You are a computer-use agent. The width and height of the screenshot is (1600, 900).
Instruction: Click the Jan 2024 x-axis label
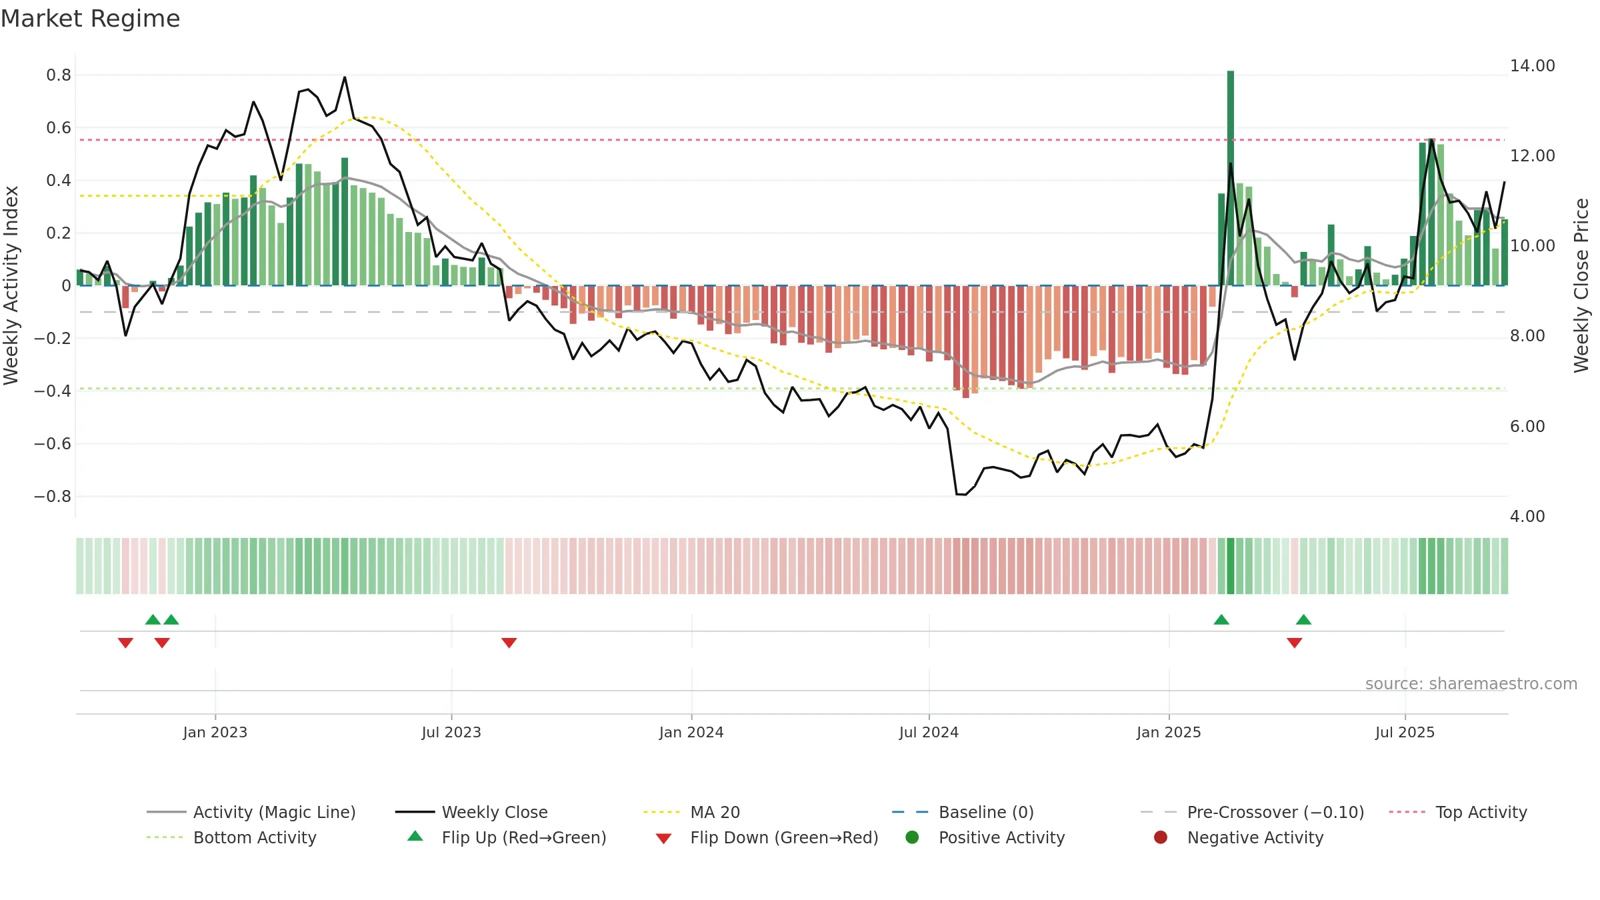coord(691,732)
